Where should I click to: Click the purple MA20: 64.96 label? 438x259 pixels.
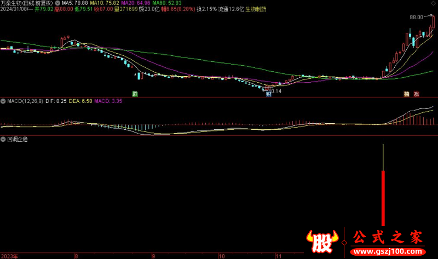tap(136, 3)
